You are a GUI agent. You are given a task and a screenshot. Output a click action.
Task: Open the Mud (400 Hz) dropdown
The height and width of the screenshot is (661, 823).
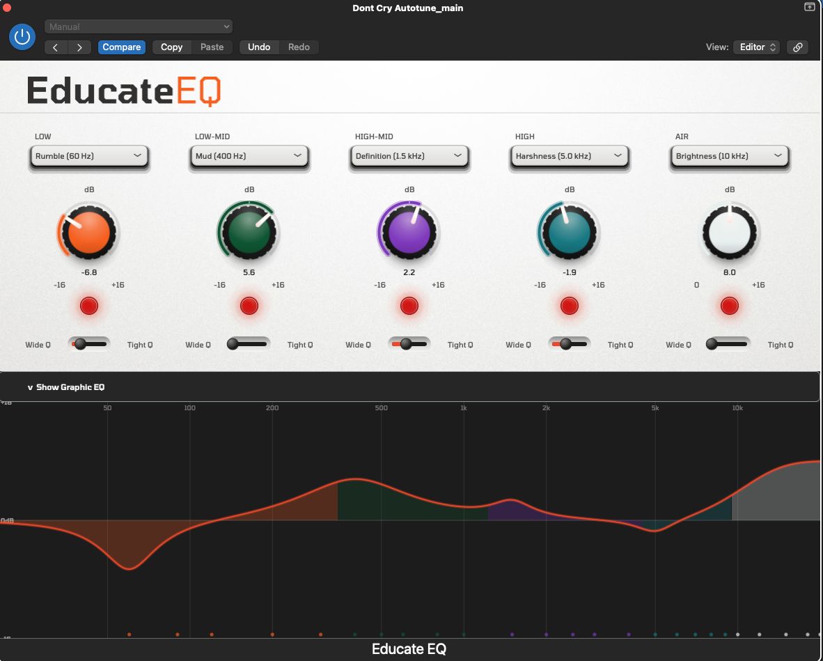pyautogui.click(x=249, y=157)
